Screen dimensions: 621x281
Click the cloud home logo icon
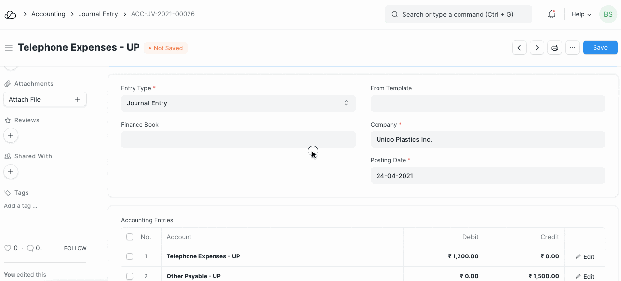pos(10,15)
